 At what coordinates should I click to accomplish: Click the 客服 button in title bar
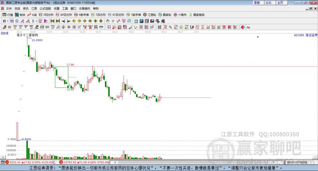(258, 2)
